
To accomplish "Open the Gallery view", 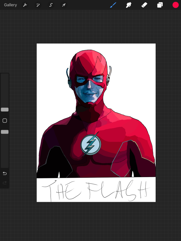I will pos(10,5).
